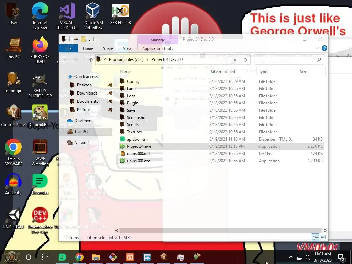Image resolution: width=352 pixels, height=264 pixels.
Task: Open the User desktop icon
Action: tap(13, 14)
